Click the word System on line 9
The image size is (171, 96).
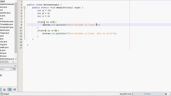click(46, 25)
